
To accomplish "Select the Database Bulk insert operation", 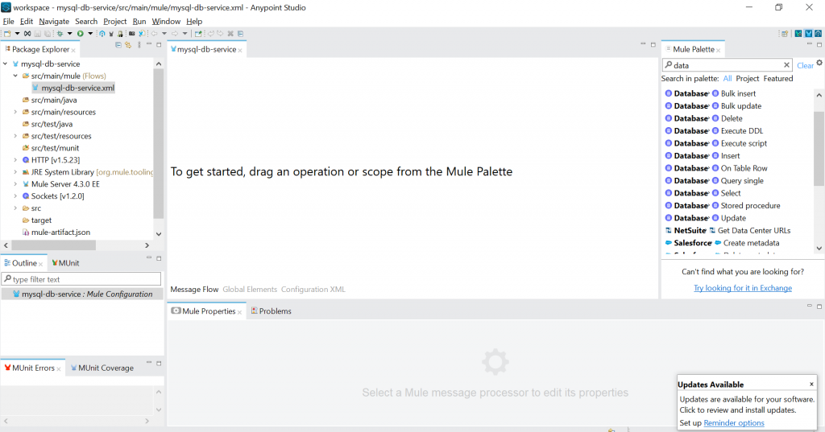I will point(738,93).
